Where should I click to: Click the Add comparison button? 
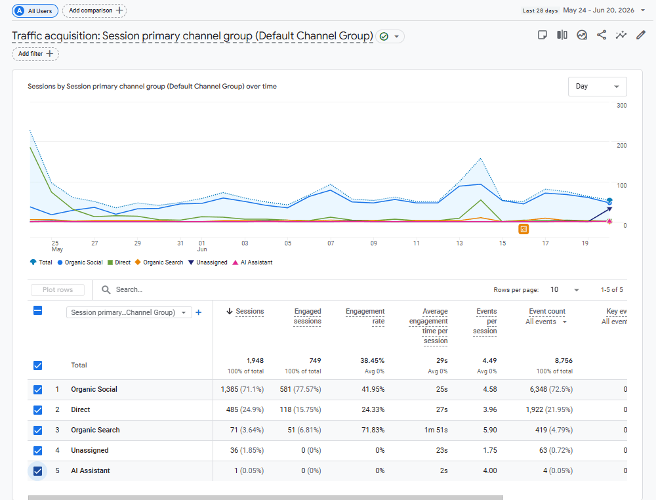pos(94,10)
